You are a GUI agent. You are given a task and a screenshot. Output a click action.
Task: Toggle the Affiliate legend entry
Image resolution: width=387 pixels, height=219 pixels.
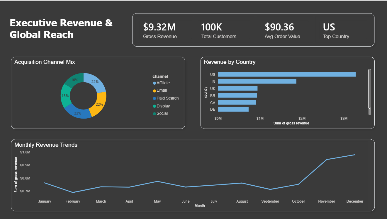tap(164, 83)
